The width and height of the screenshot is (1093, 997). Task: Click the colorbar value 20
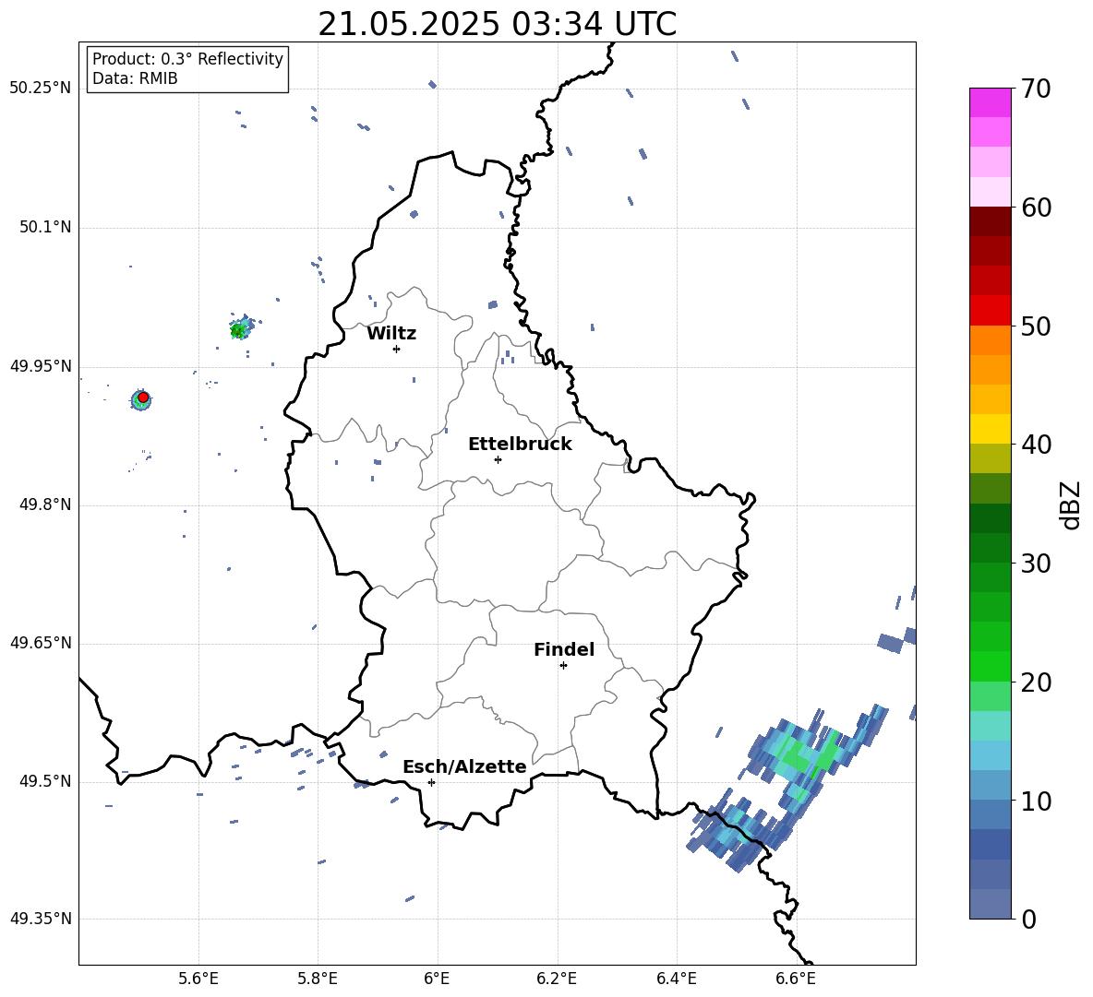tap(1036, 682)
